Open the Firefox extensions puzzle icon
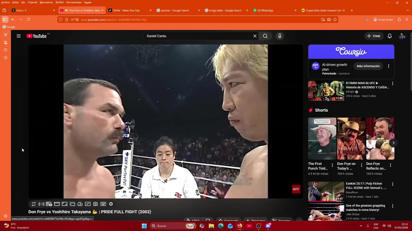Viewport: 412px width, 231px height. point(399,20)
